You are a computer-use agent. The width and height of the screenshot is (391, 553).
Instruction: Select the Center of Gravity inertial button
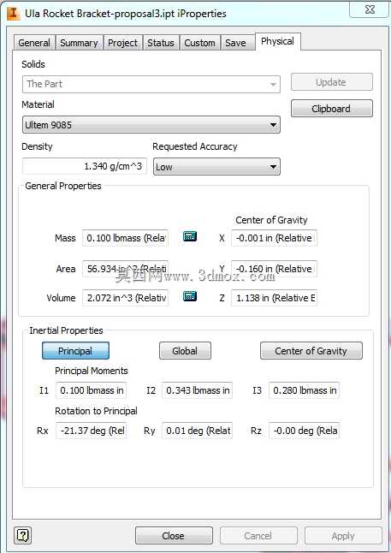click(x=311, y=351)
